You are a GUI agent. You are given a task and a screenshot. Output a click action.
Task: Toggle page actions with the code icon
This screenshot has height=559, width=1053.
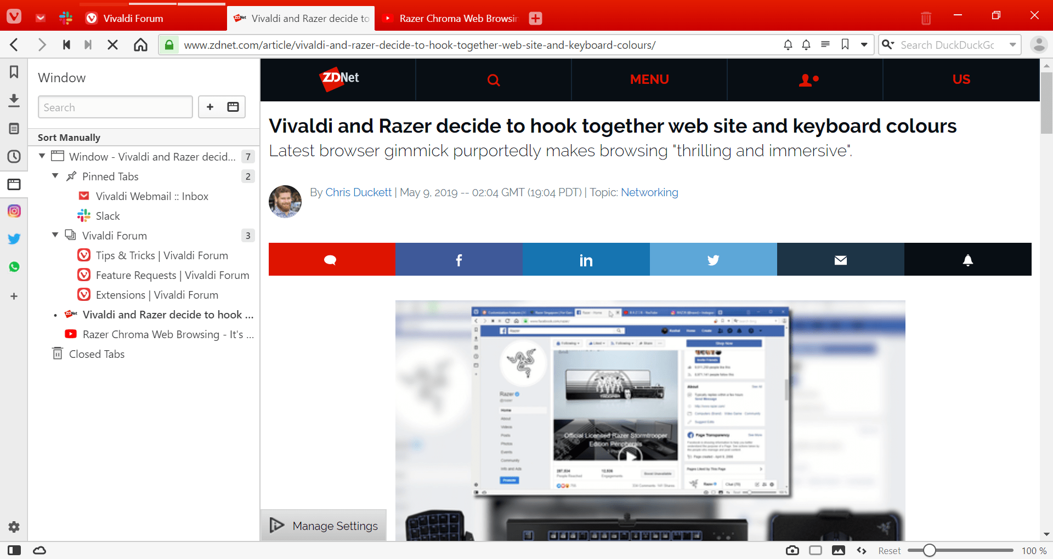point(862,550)
